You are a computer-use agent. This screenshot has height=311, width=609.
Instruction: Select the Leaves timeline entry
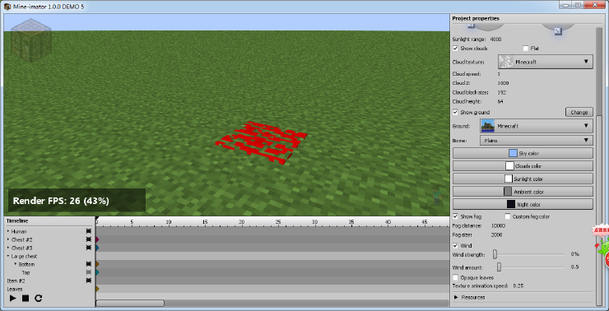(x=15, y=289)
